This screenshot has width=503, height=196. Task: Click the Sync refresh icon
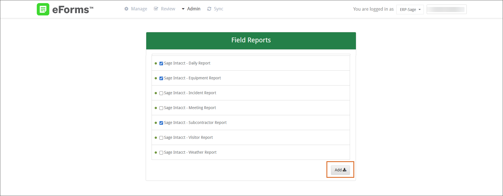209,9
